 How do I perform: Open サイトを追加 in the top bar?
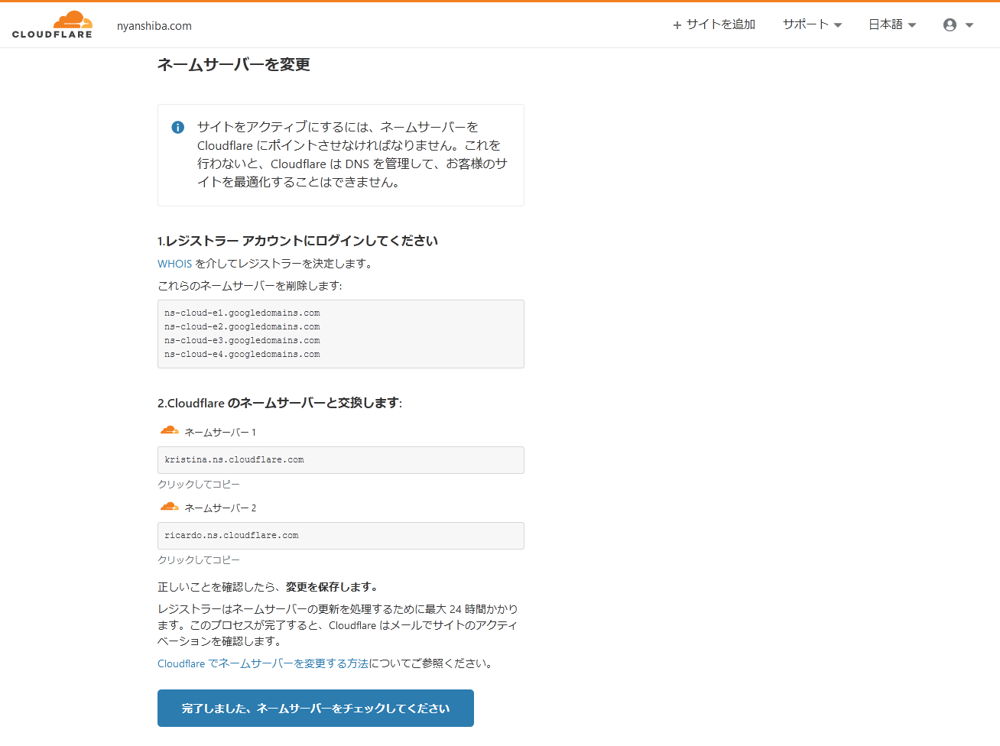tap(719, 24)
